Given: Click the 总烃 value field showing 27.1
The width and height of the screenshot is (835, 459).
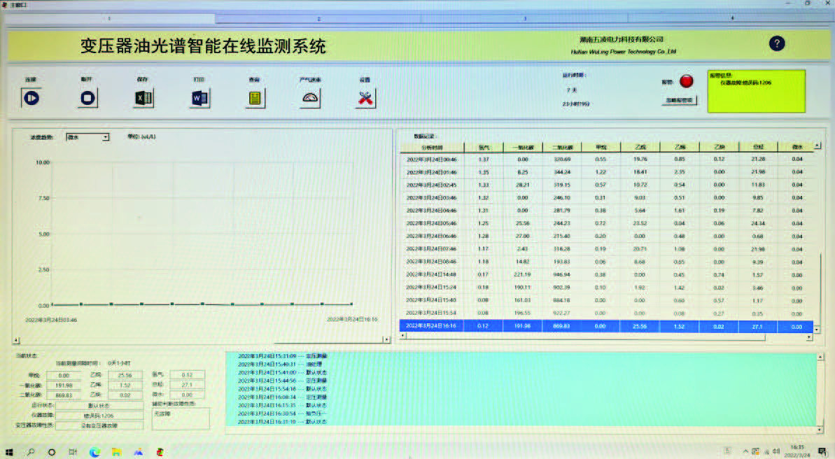Looking at the screenshot, I should pos(187,385).
